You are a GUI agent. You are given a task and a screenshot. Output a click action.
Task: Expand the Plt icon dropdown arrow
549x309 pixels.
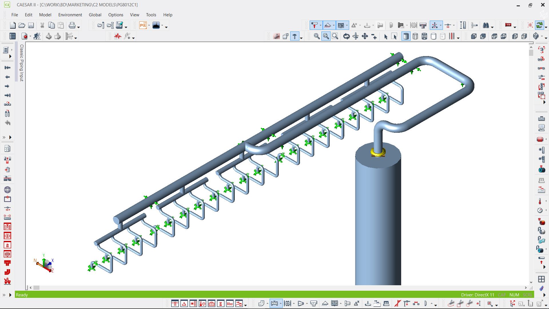coord(149,25)
